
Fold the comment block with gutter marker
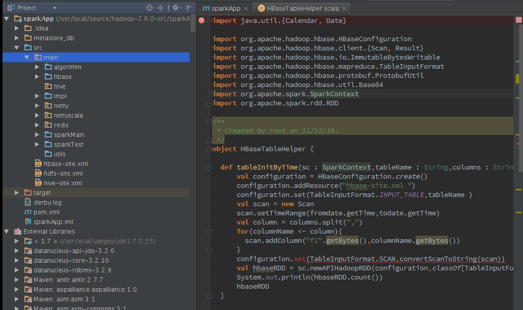pyautogui.click(x=209, y=122)
